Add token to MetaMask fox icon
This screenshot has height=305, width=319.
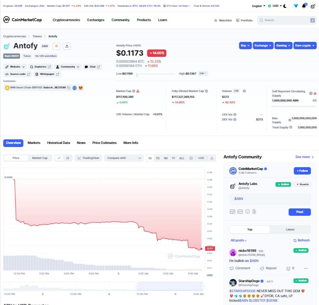pos(81,88)
